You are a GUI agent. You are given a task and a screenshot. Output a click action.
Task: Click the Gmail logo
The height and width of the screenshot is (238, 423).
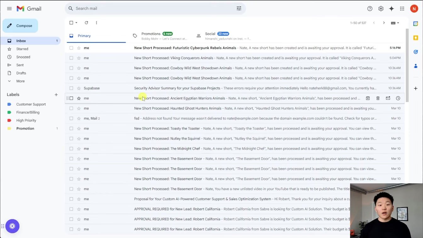tap(29, 8)
